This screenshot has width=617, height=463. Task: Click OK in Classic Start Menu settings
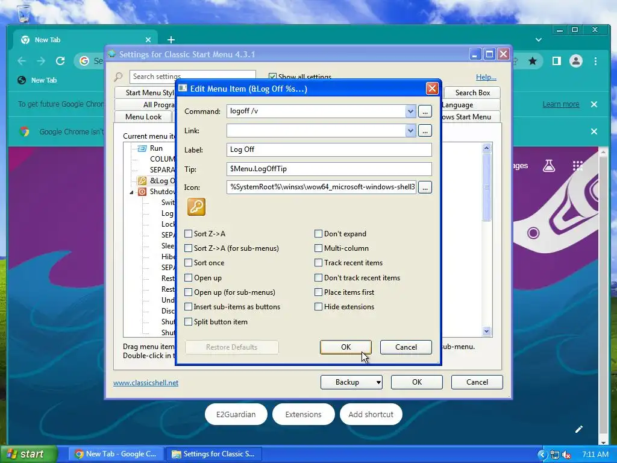click(417, 382)
